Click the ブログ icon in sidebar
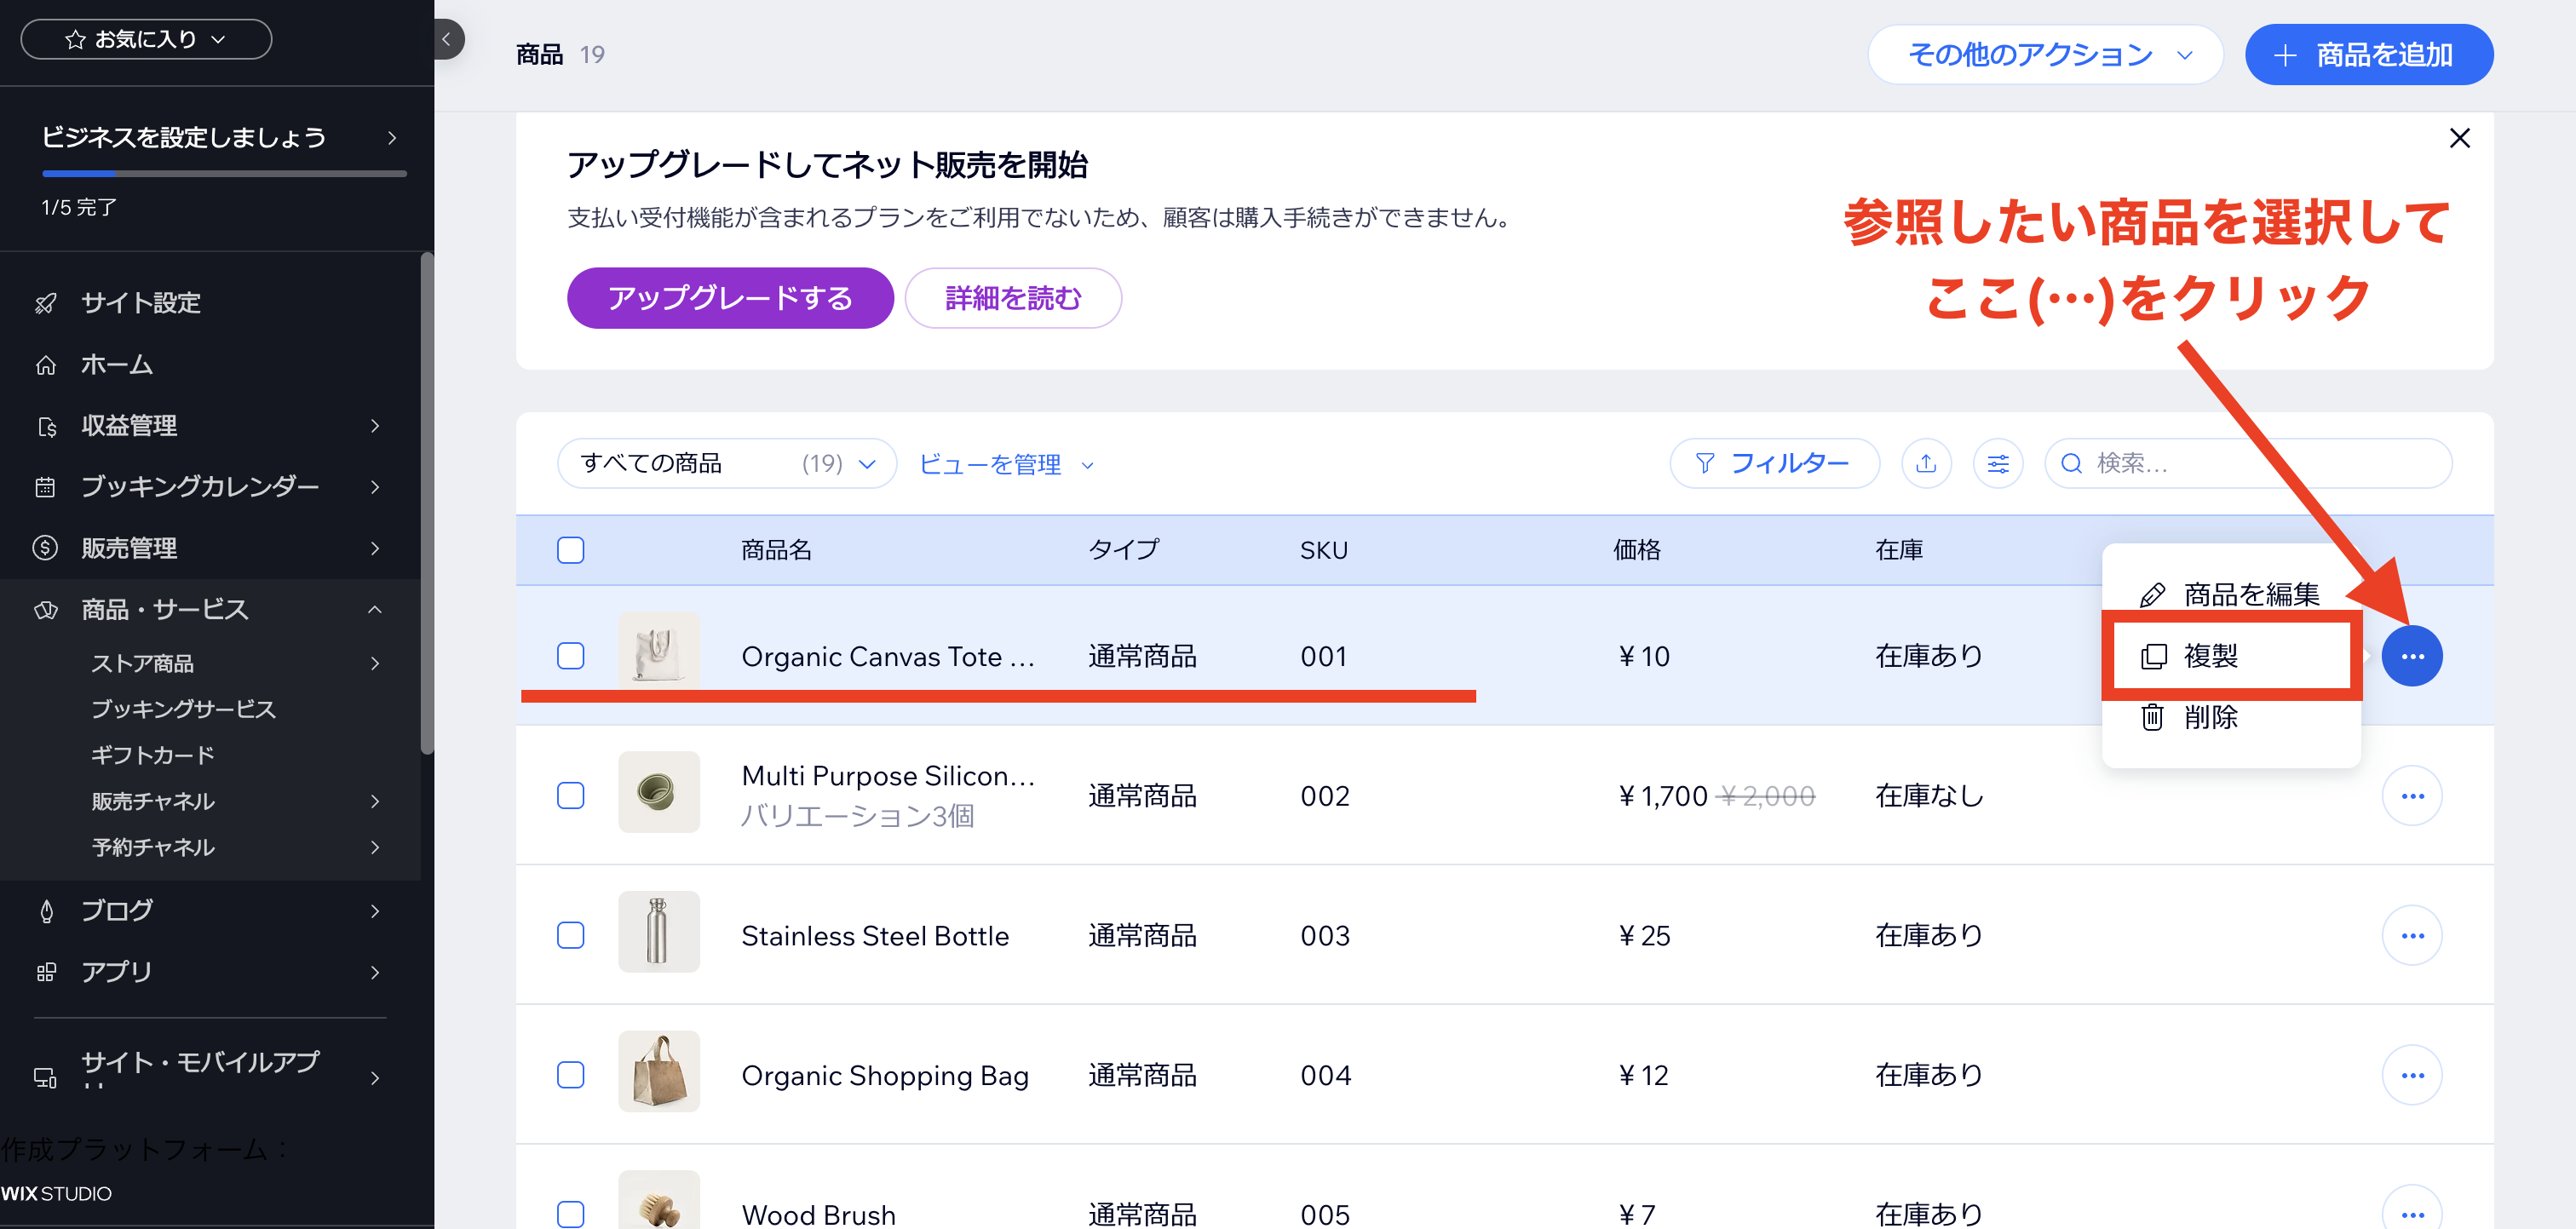Viewport: 2576px width, 1229px height. tap(46, 910)
